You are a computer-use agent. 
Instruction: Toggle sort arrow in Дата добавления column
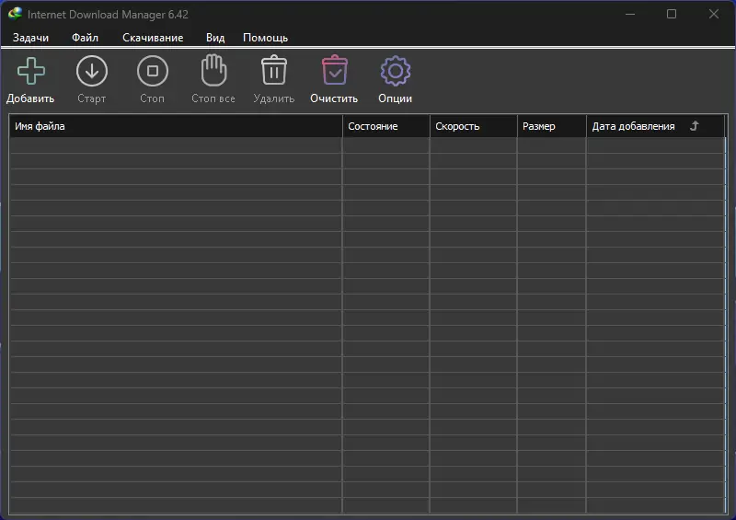(695, 126)
